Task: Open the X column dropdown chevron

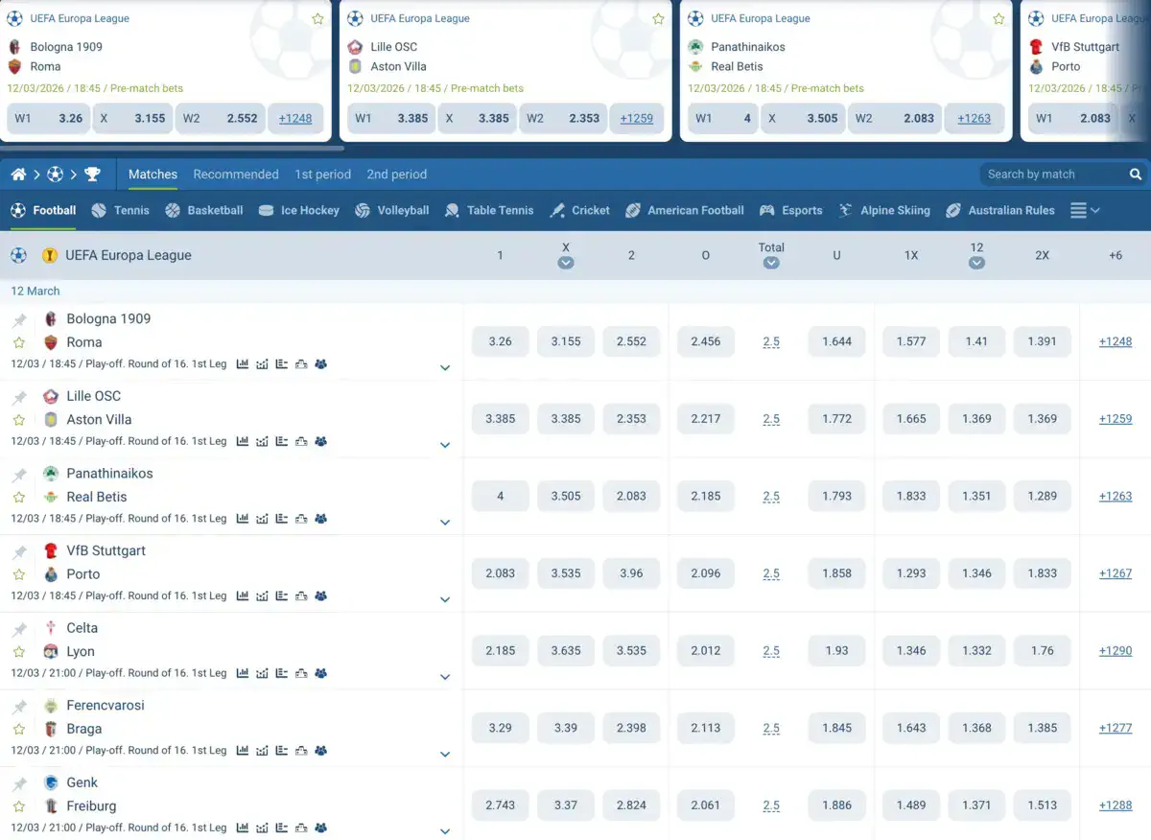Action: pyautogui.click(x=566, y=263)
